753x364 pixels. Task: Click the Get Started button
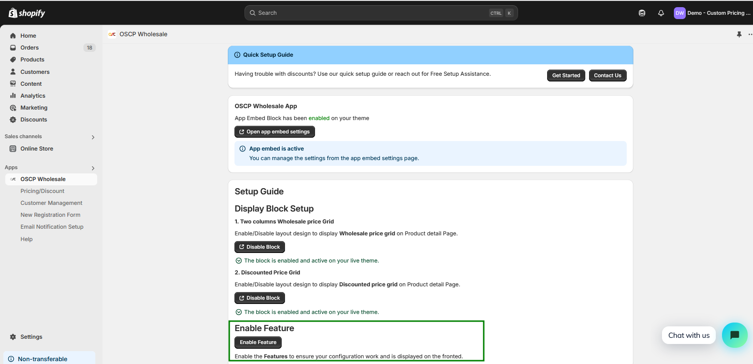[566, 75]
